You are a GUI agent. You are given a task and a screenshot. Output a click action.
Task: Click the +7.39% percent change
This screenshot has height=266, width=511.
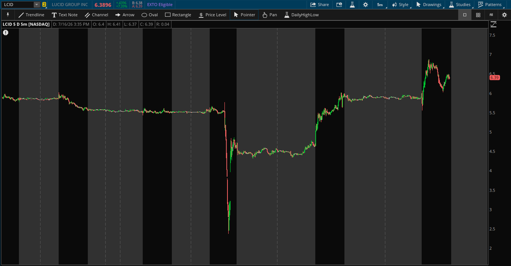pos(121,6)
